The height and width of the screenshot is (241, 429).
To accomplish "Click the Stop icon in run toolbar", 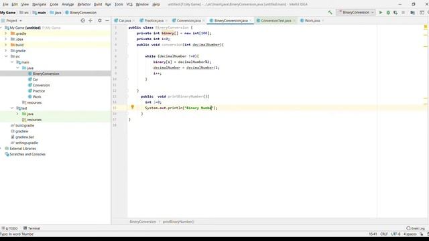I will click(403, 12).
